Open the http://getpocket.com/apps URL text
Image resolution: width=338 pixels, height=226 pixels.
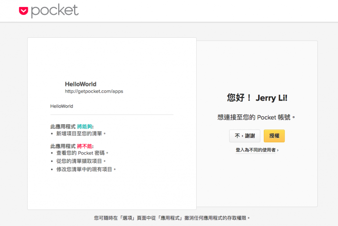94,91
